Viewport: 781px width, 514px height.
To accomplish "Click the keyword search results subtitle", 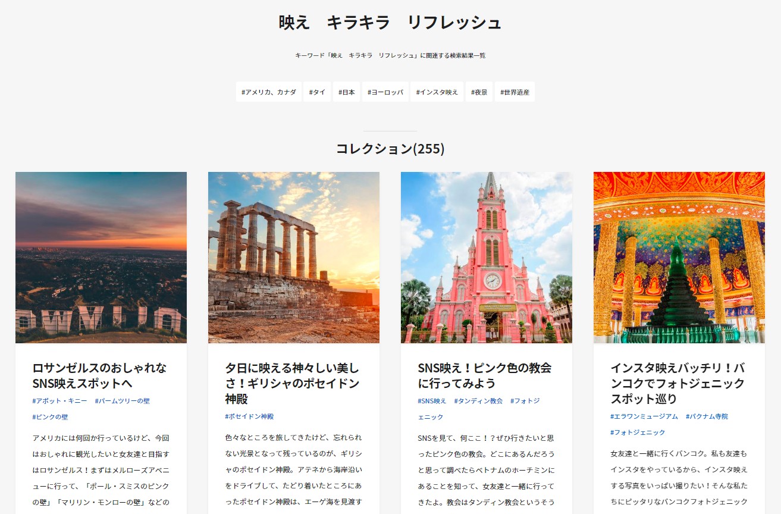I will tap(390, 55).
